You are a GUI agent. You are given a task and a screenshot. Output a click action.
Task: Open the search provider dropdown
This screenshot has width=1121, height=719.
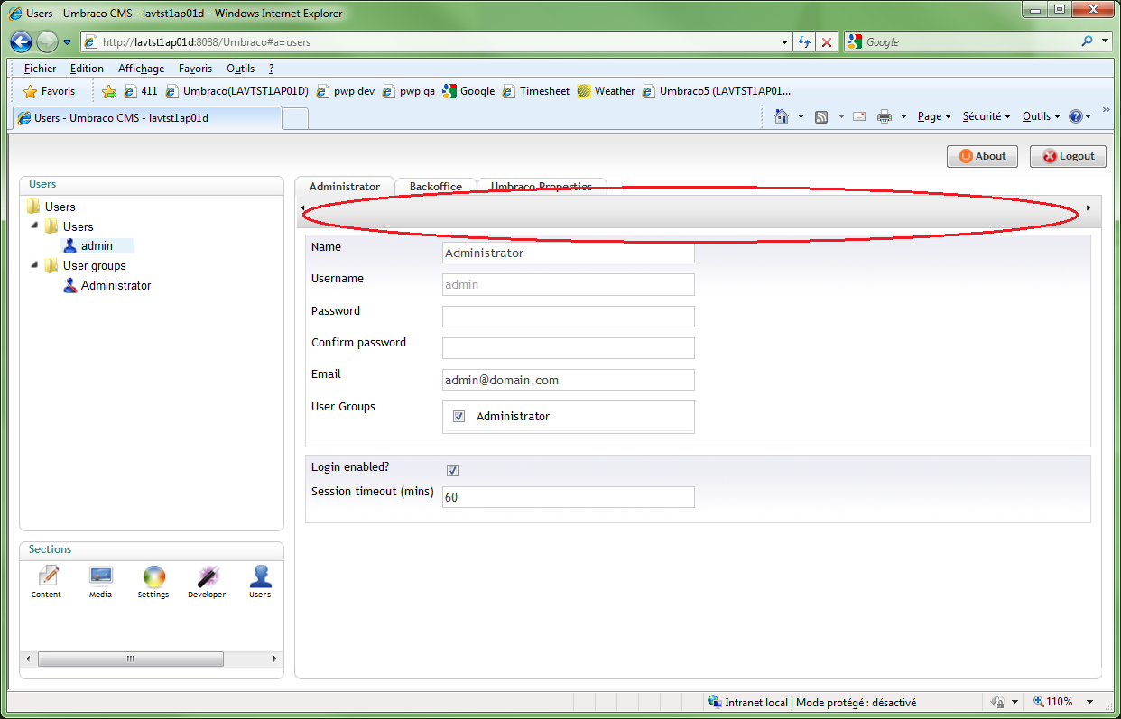pos(1106,41)
